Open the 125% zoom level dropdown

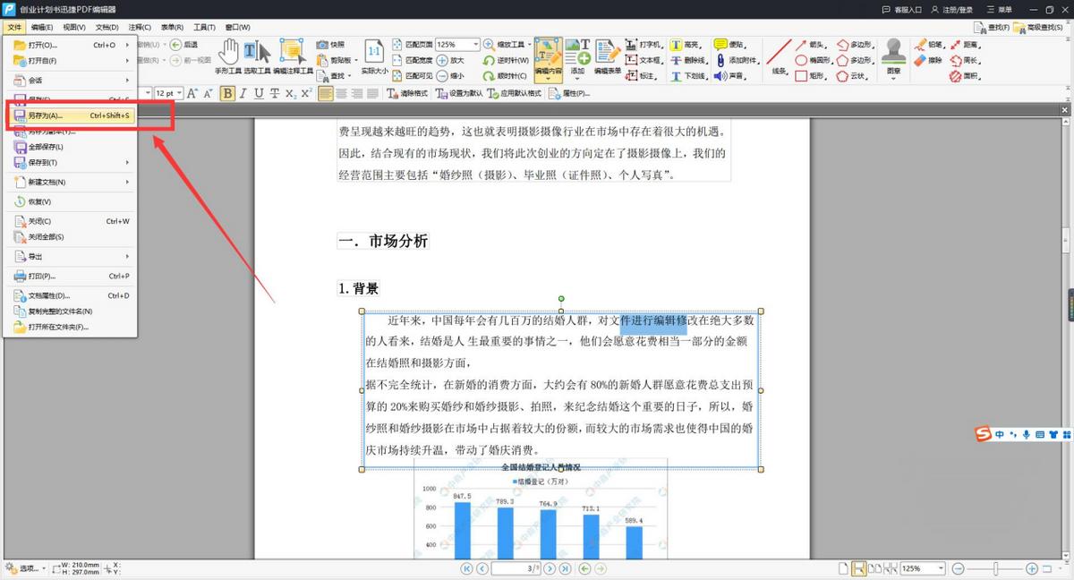475,44
